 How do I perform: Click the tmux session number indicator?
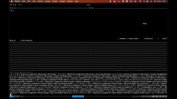[11, 97]
